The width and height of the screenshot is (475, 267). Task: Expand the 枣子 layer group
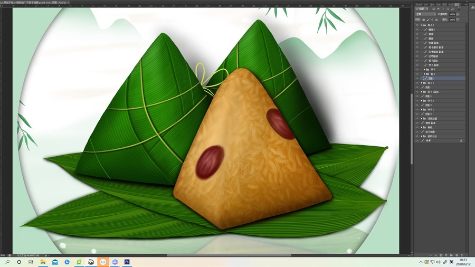click(x=424, y=70)
